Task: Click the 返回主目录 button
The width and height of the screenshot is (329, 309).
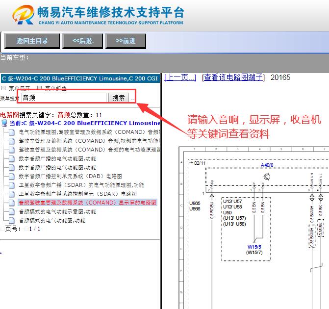Action: (x=32, y=41)
